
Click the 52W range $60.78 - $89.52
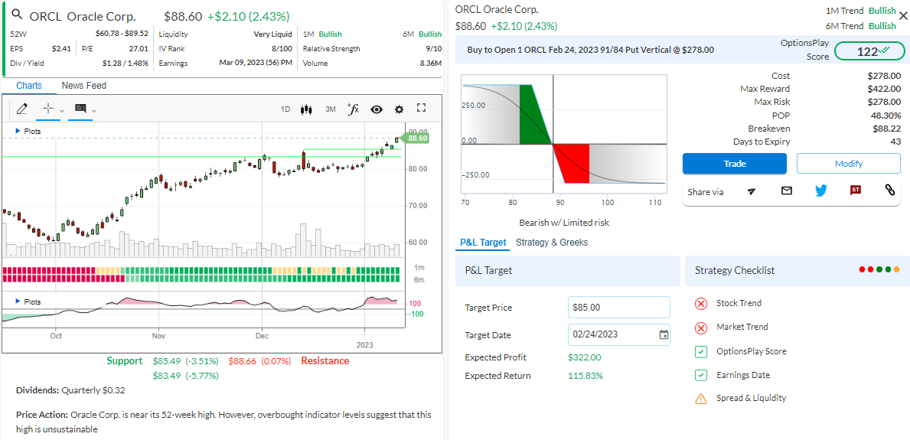tap(122, 34)
